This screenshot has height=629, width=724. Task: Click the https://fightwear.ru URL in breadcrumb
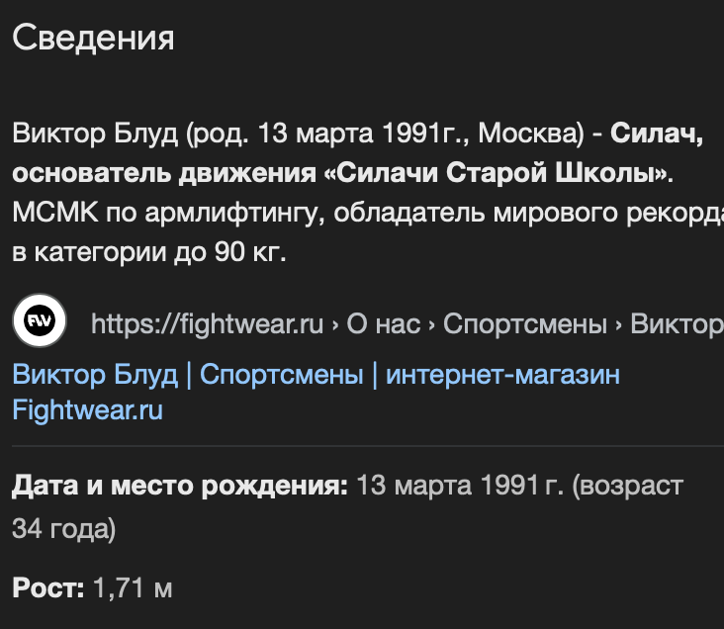point(207,324)
